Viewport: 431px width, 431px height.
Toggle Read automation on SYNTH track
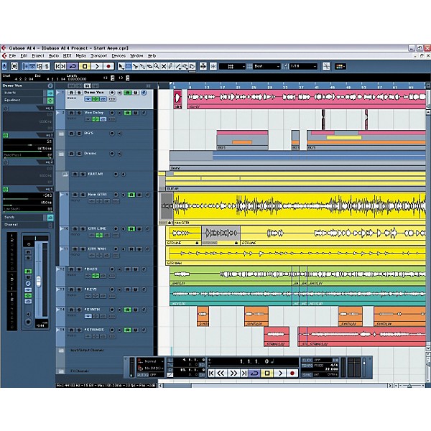[128, 310]
